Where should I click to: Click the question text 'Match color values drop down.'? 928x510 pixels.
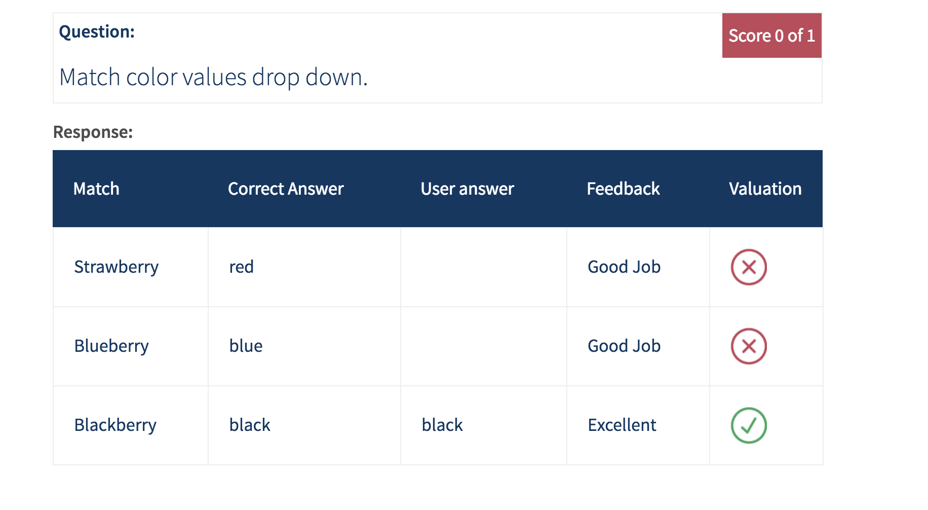point(213,78)
